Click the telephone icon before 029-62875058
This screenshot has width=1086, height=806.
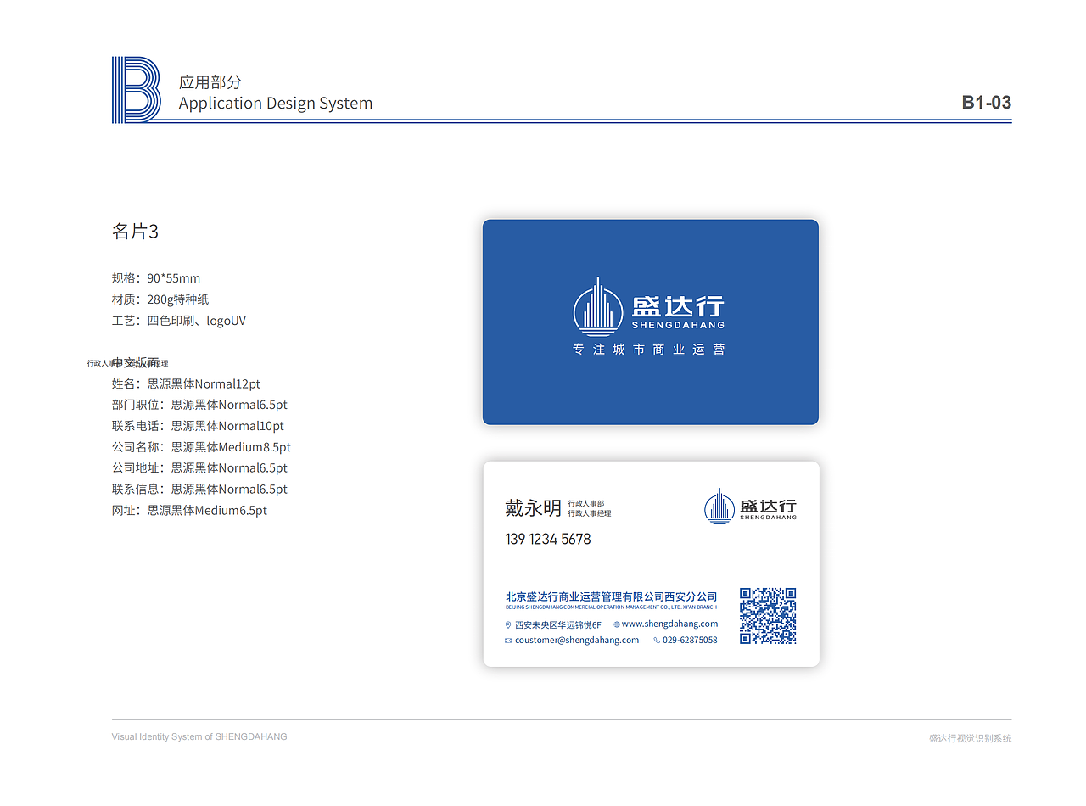657,641
